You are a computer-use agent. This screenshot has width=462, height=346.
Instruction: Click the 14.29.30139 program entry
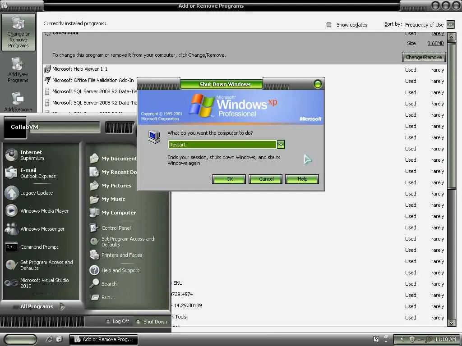[188, 305]
